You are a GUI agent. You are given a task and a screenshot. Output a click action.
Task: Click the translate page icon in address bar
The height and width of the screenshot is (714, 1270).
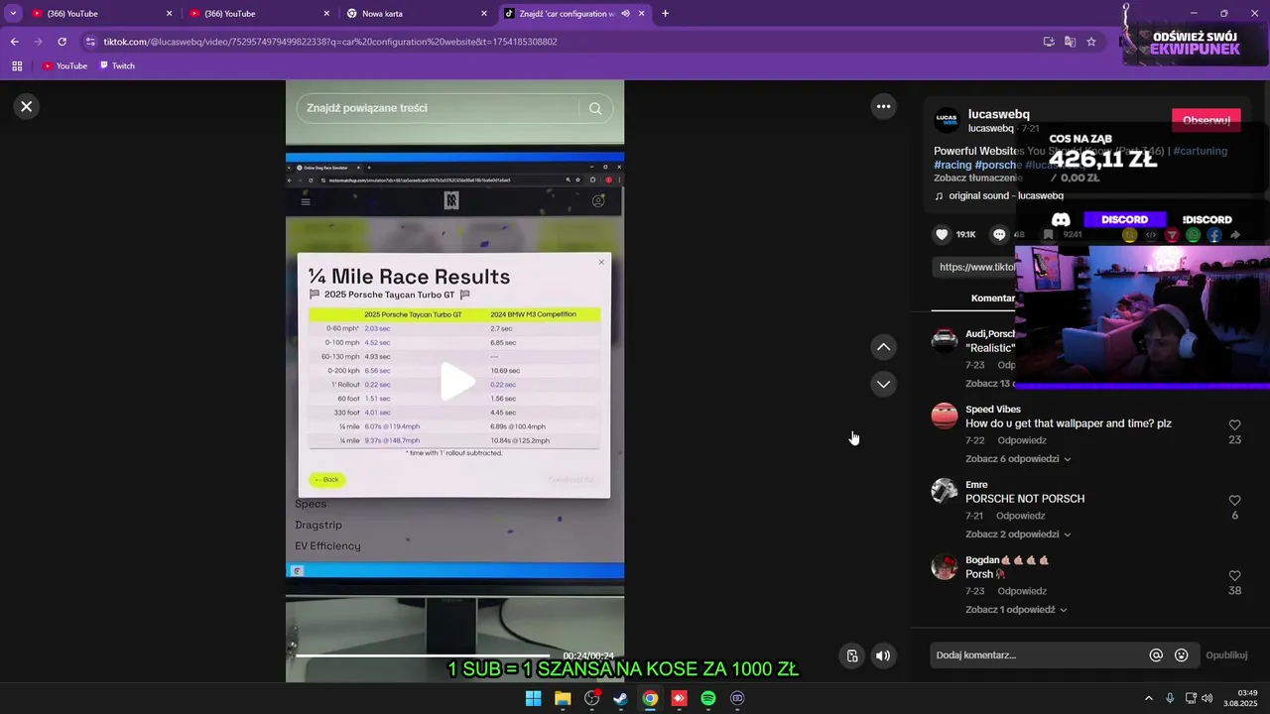[x=1070, y=42]
